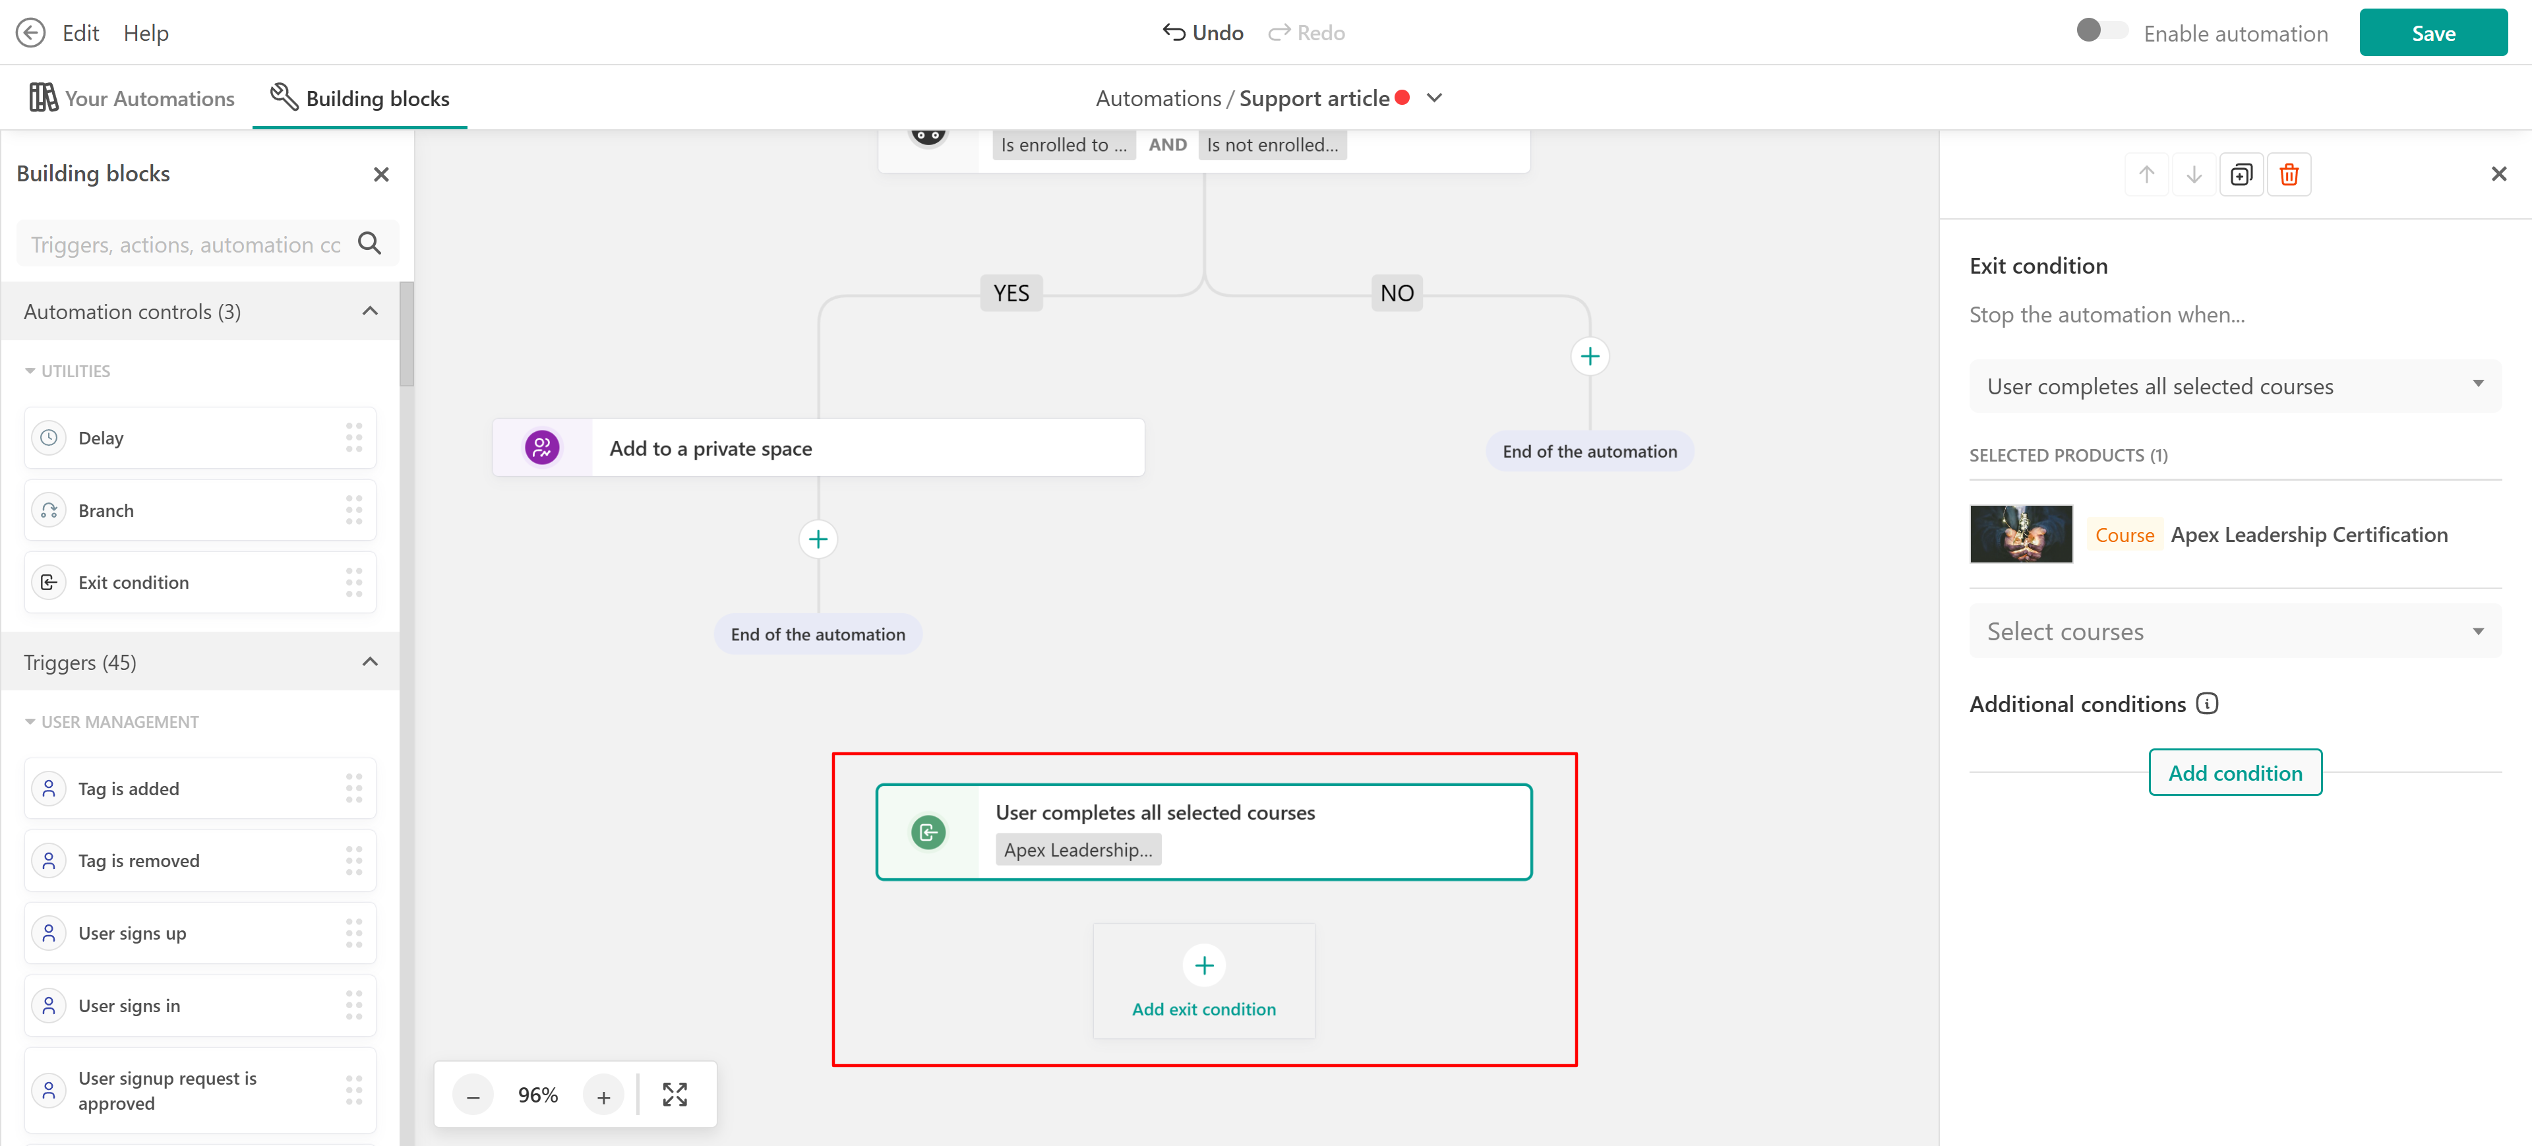2532x1146 pixels.
Task: Click the building blocks search field
Action: [x=187, y=245]
